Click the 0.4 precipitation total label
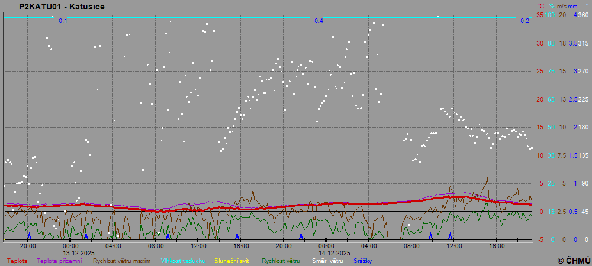This screenshot has height=266, width=592. click(x=319, y=21)
